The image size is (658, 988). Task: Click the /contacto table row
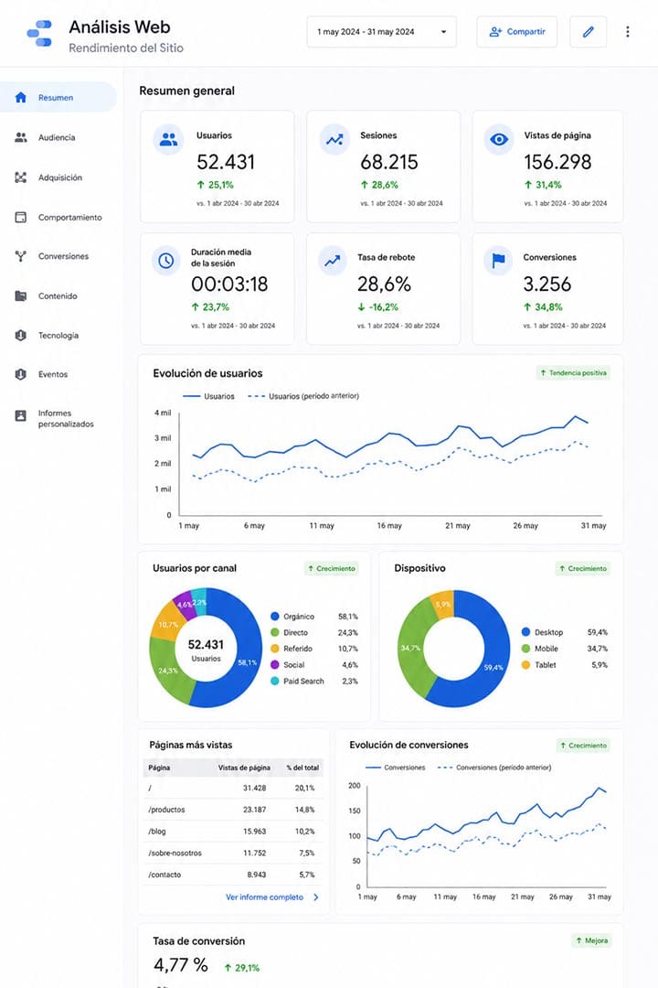tap(232, 875)
